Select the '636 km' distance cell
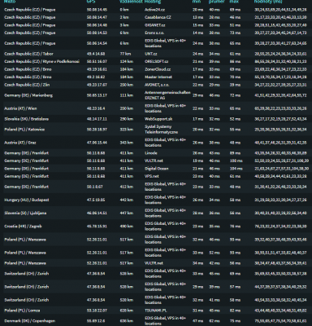Screen dimensions: 312x326 pos(127,321)
